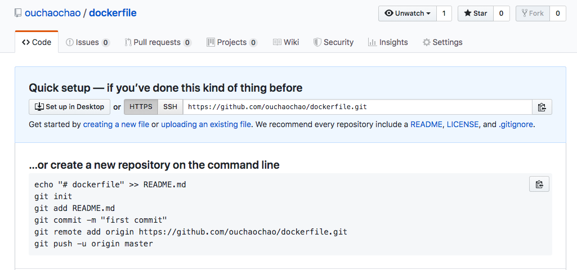Open the Insights tab
This screenshot has height=270, width=577.
[x=388, y=42]
